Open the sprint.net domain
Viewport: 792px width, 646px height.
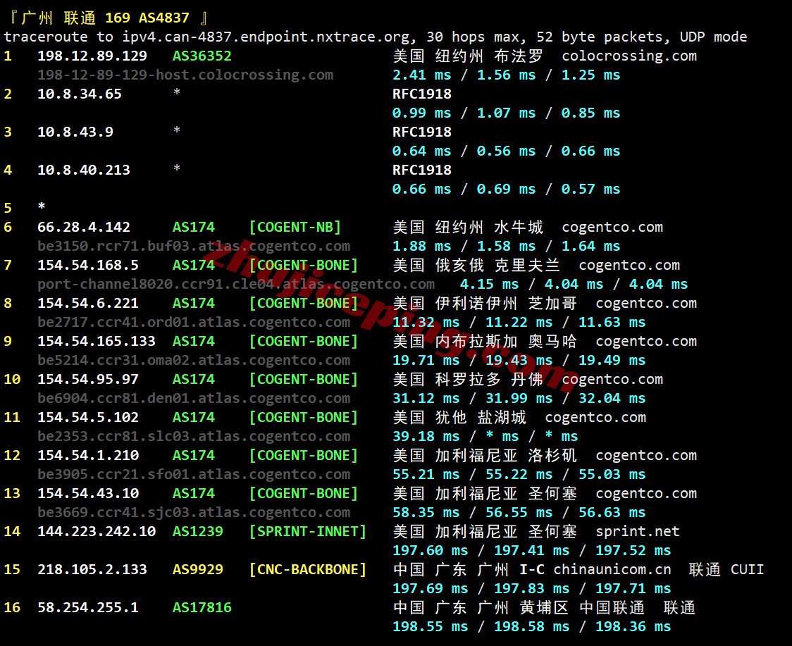pyautogui.click(x=638, y=531)
